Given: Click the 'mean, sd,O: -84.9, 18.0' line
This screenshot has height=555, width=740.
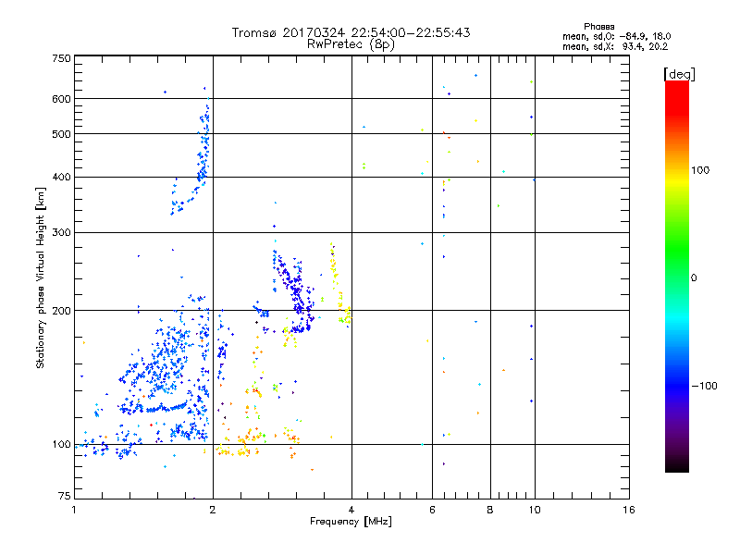Looking at the screenshot, I should click(x=616, y=36).
